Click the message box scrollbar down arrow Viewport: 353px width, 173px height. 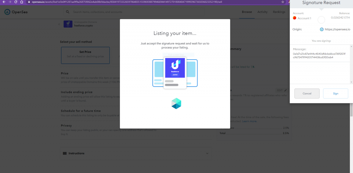pyautogui.click(x=352, y=82)
